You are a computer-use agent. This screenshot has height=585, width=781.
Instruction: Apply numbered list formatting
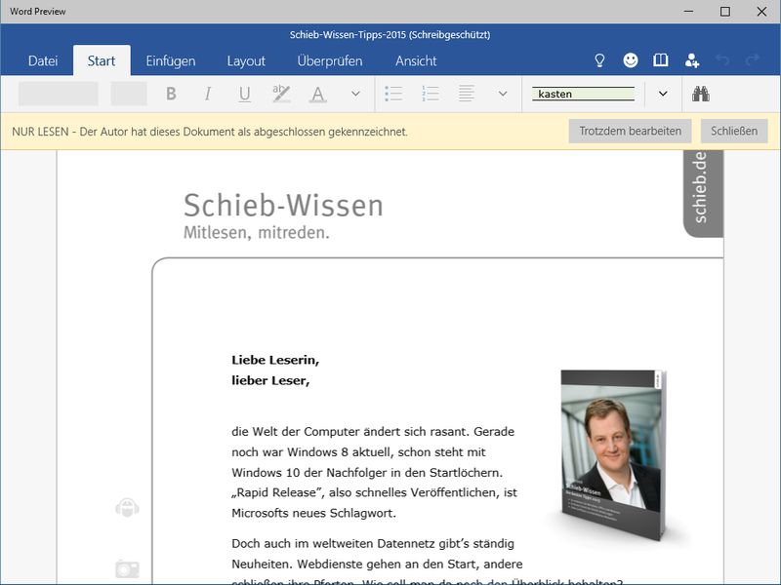(431, 94)
